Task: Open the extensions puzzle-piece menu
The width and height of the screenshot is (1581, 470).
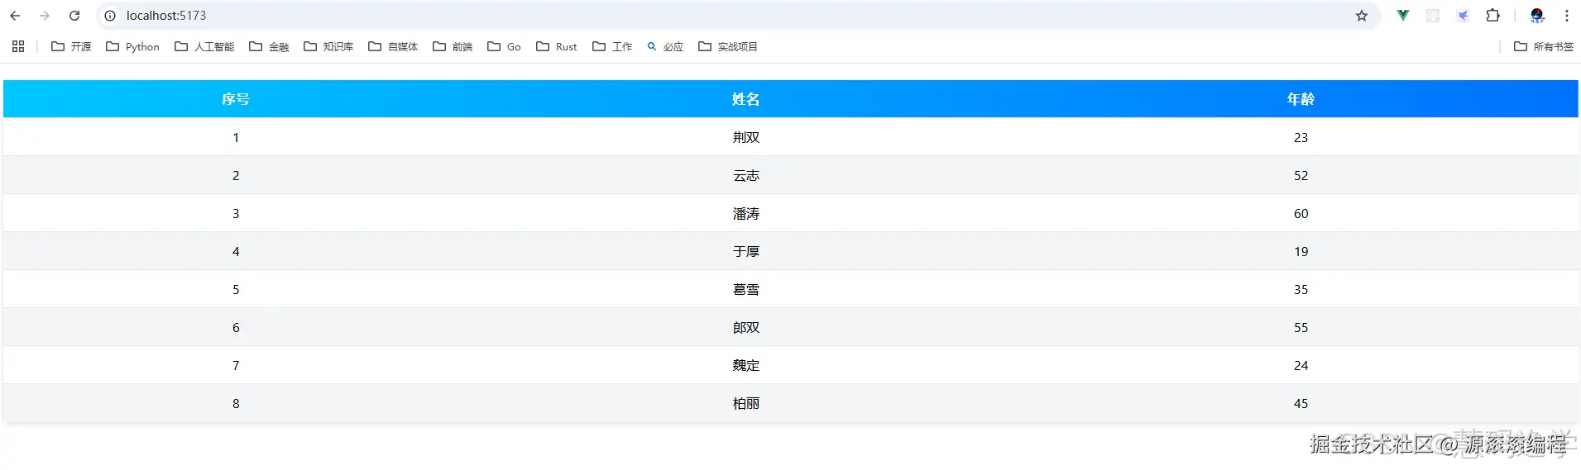Action: tap(1493, 16)
